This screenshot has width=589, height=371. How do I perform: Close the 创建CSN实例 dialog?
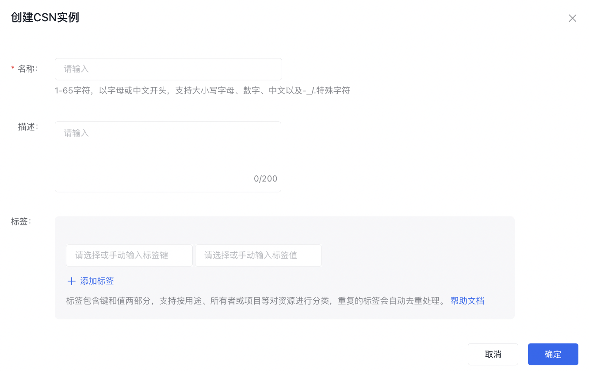tap(572, 18)
